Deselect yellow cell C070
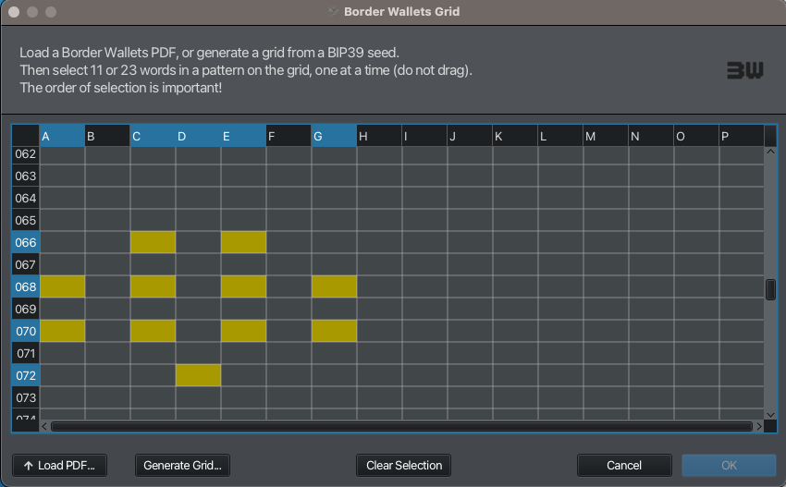This screenshot has width=786, height=487. (153, 331)
